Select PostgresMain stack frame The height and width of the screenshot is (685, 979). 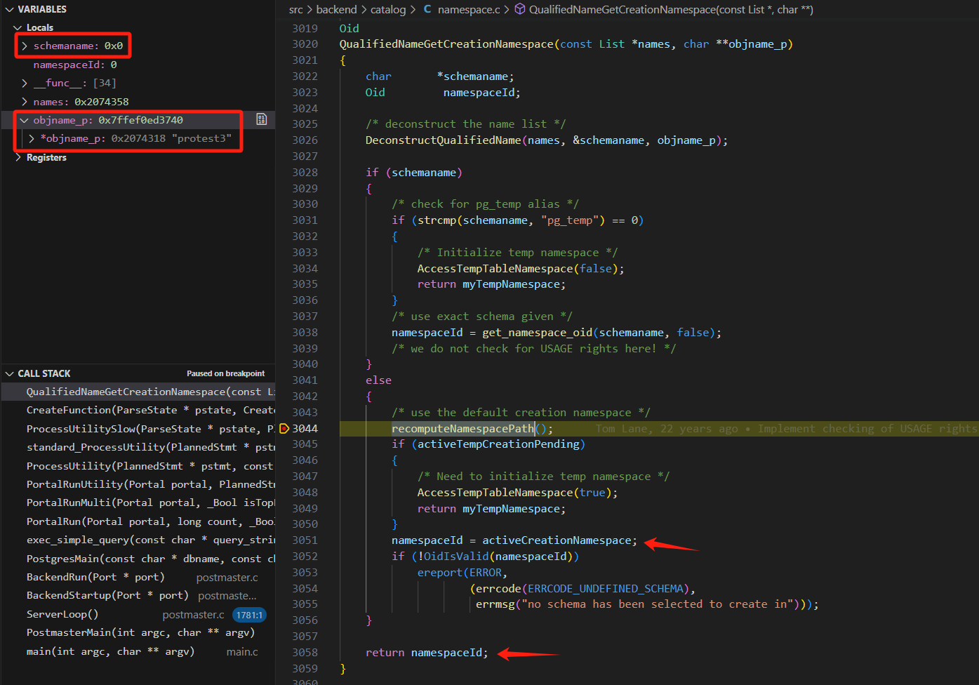138,559
